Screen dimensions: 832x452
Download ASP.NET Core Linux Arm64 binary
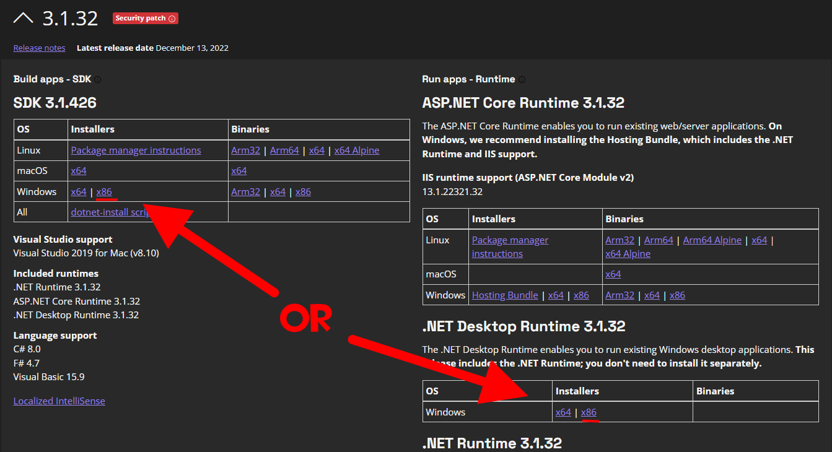point(659,240)
